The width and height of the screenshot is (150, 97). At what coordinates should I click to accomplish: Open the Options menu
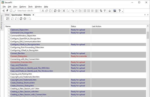(23, 7)
